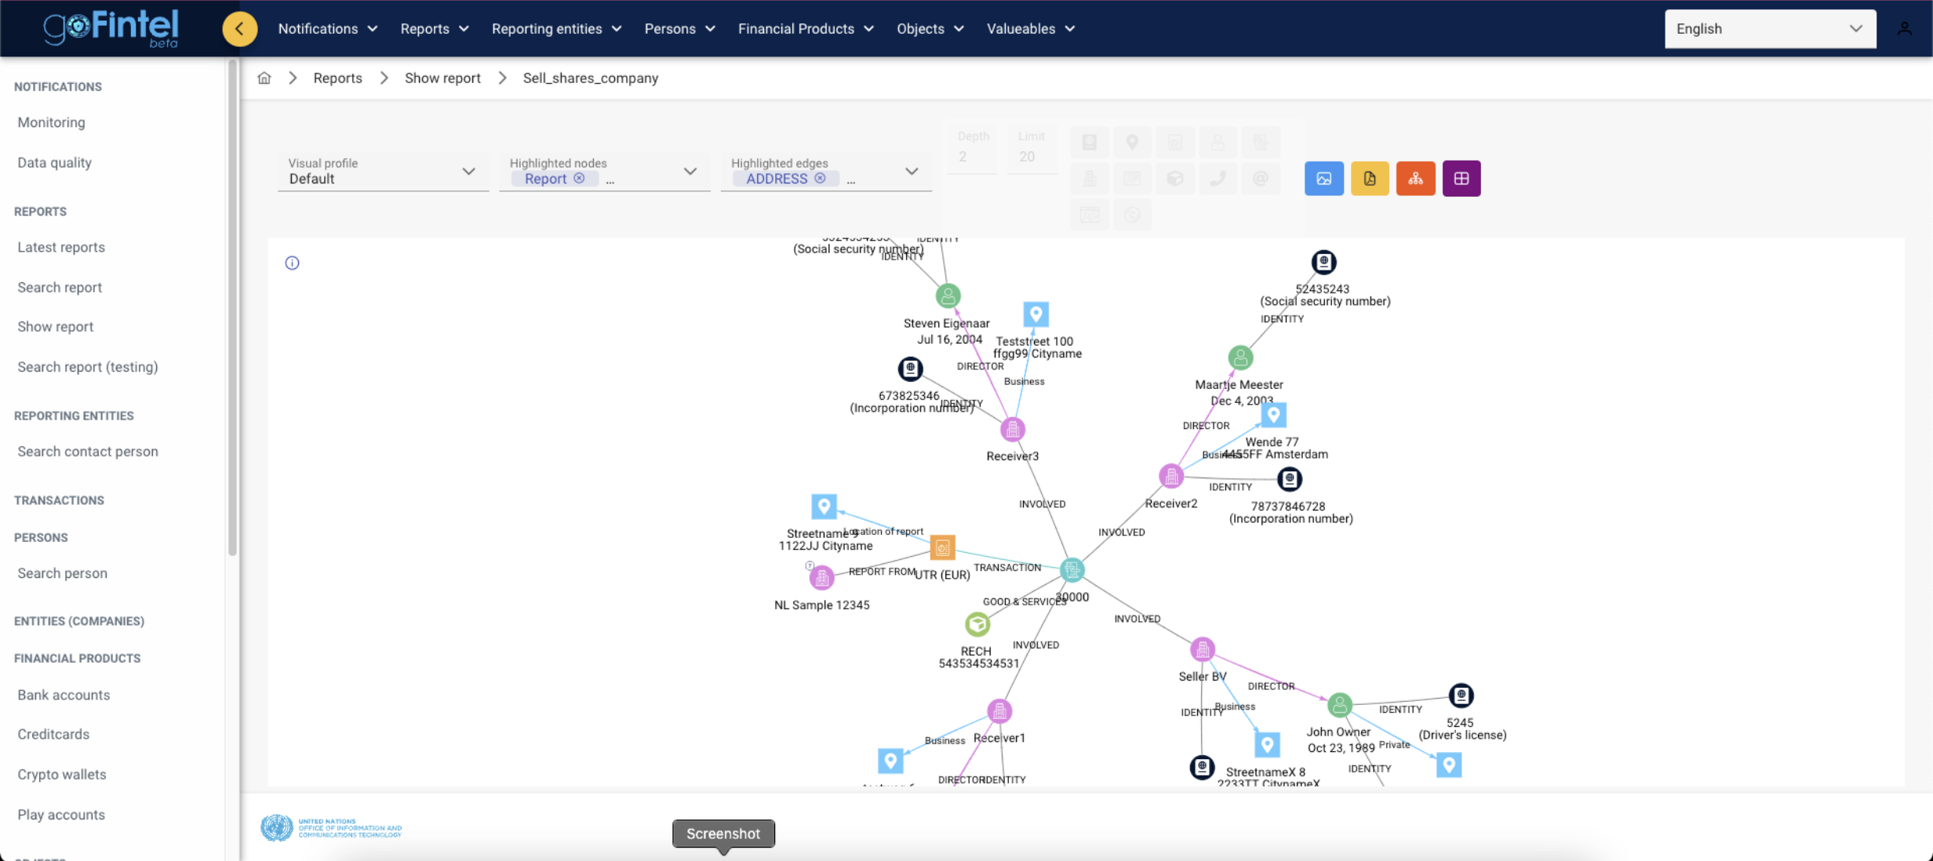Toggle the phone node filter
This screenshot has height=861, width=1933.
pyautogui.click(x=1218, y=179)
